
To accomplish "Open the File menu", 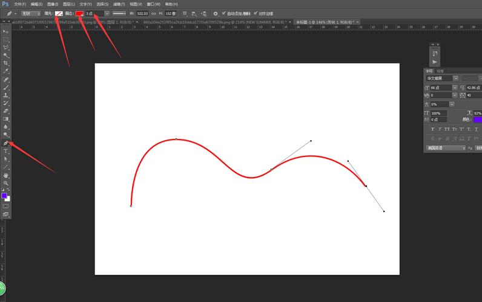I will click(20, 4).
